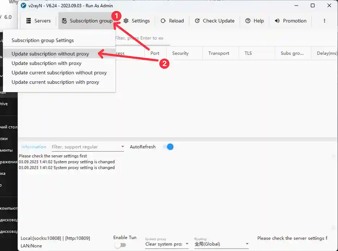This screenshot has height=251, width=338.
Task: Turn off the AutoRefresh toggle
Action: click(x=168, y=147)
